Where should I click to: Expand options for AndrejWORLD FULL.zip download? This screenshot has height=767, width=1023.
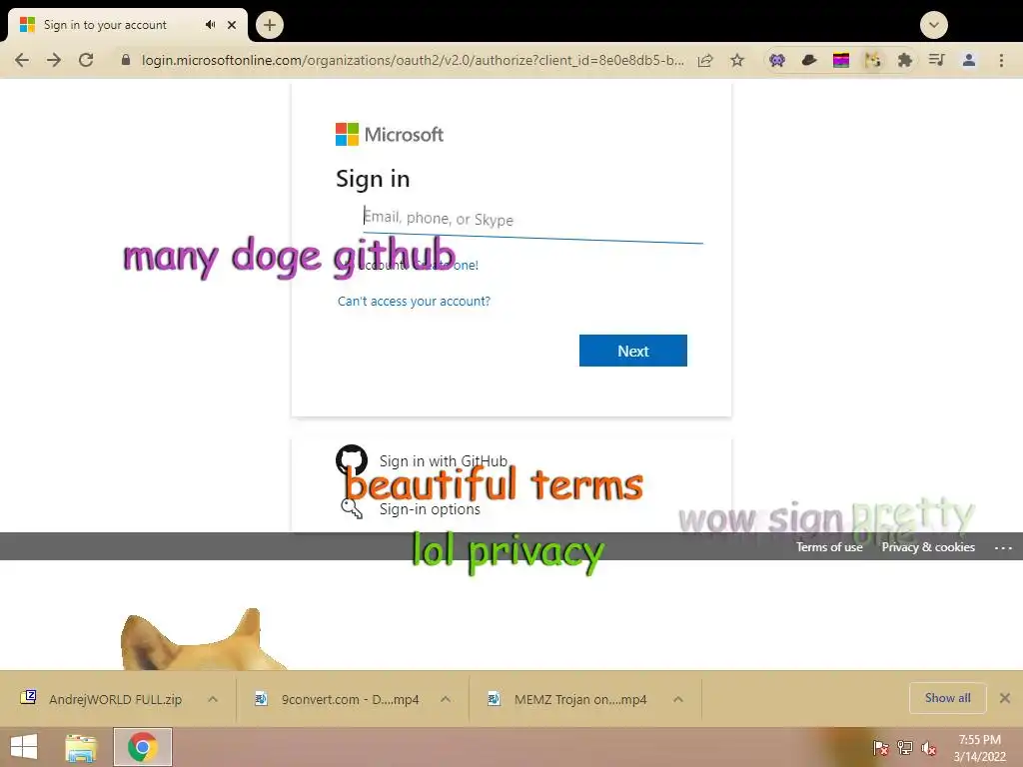pos(213,699)
